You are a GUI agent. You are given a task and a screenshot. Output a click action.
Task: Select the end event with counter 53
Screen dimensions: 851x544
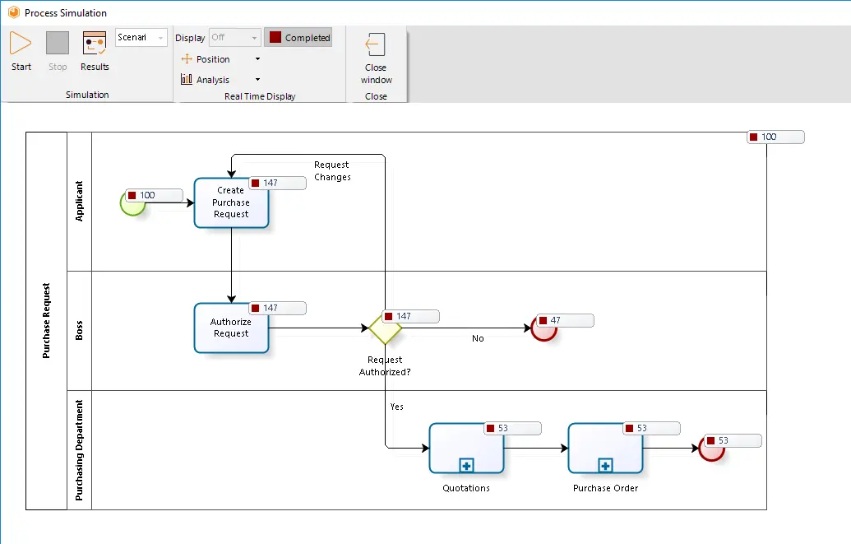pyautogui.click(x=711, y=449)
